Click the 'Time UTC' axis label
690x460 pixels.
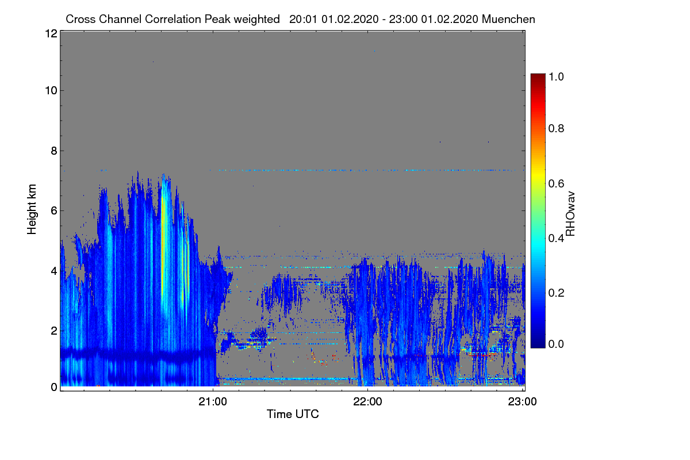pos(293,414)
